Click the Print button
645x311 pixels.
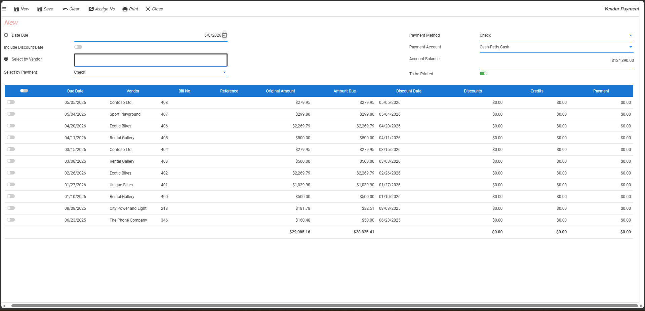[130, 9]
